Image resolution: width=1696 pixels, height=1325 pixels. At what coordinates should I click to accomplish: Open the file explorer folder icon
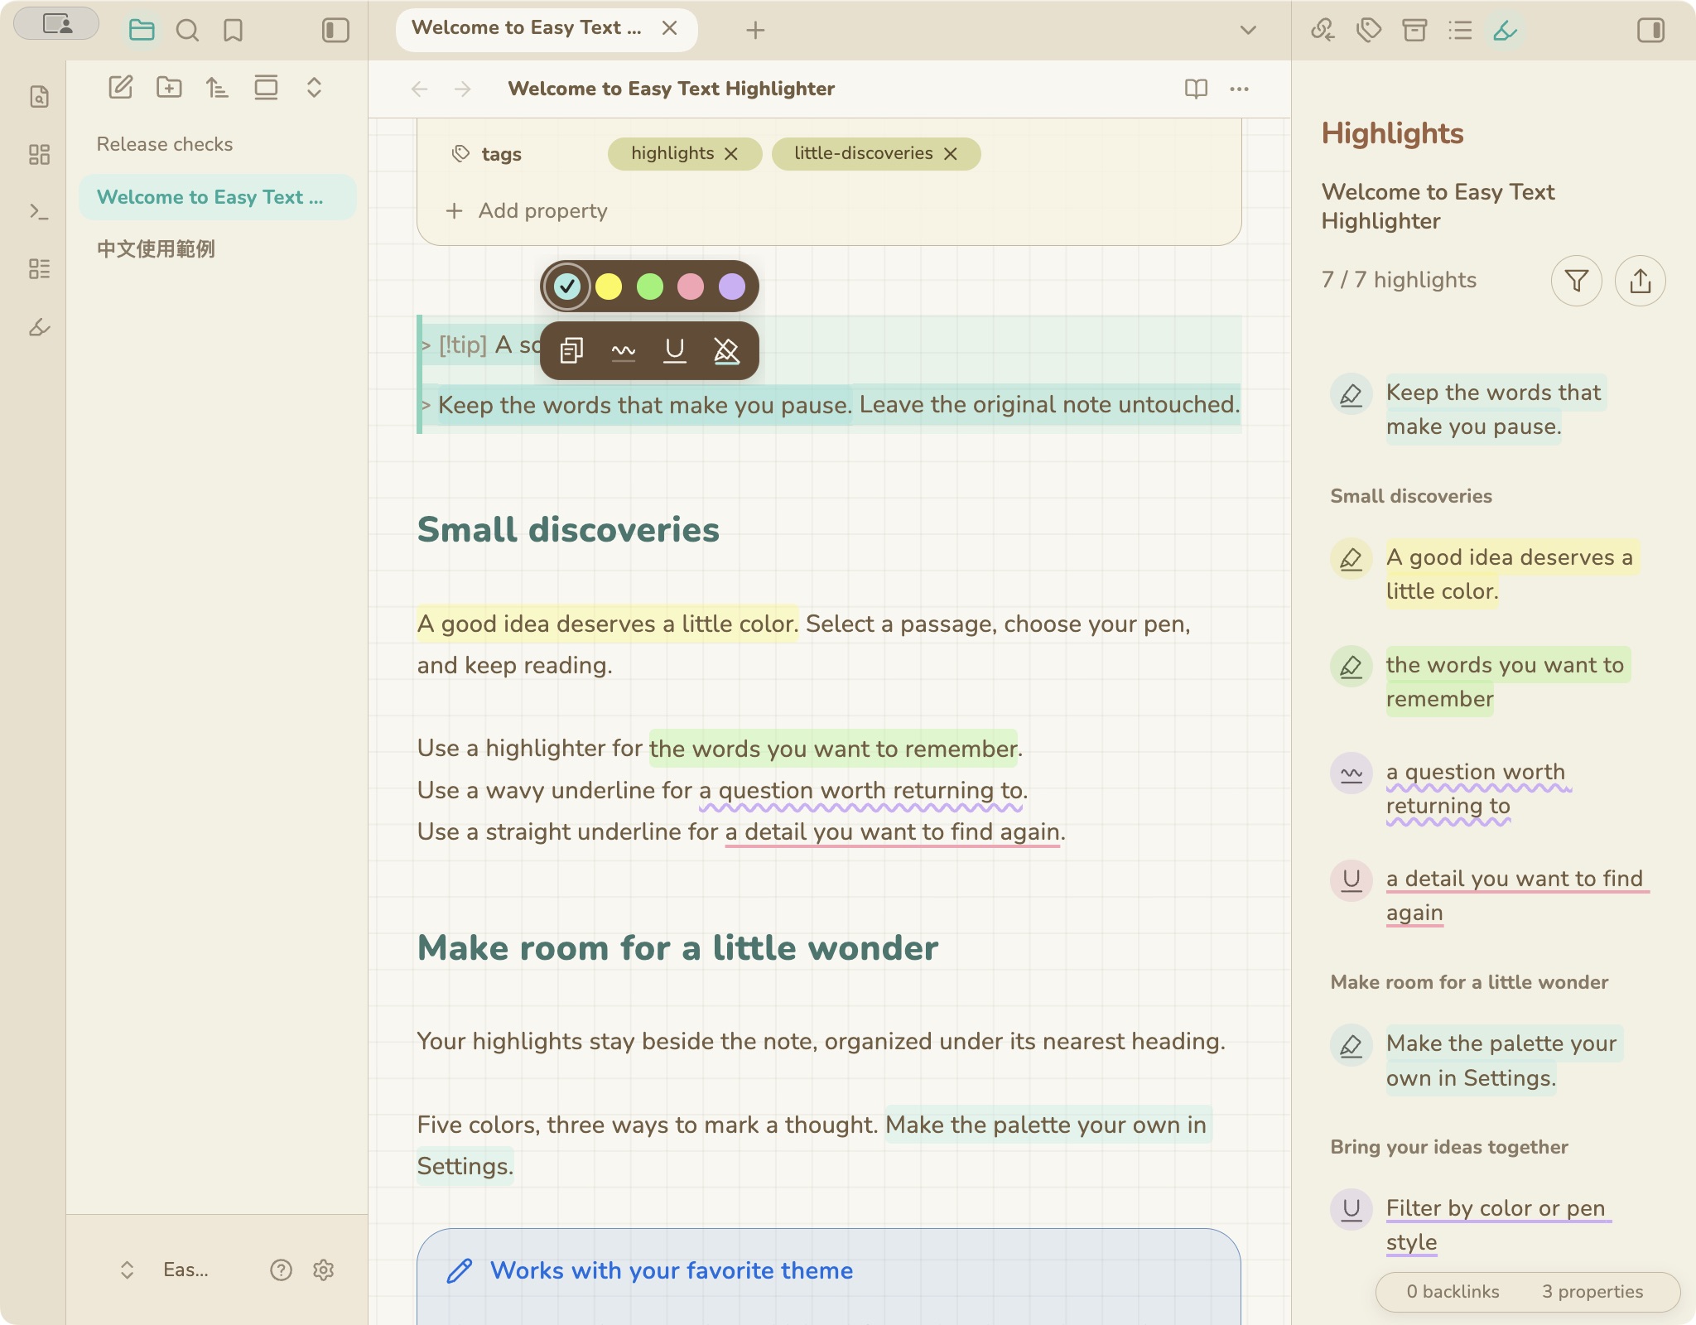(142, 31)
